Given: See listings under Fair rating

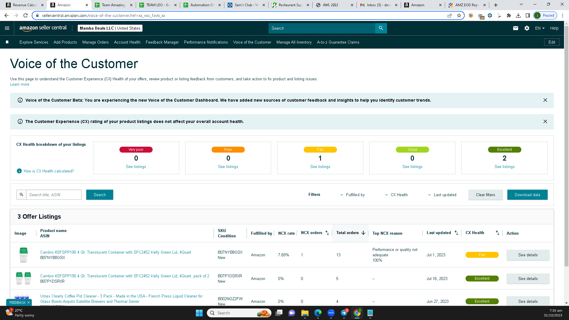Looking at the screenshot, I should [x=320, y=167].
